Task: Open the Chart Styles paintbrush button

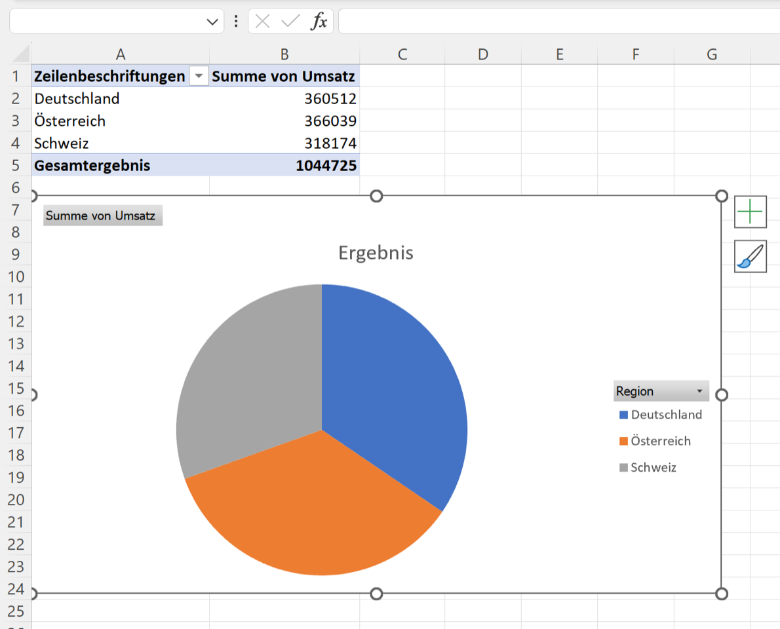Action: 750,257
